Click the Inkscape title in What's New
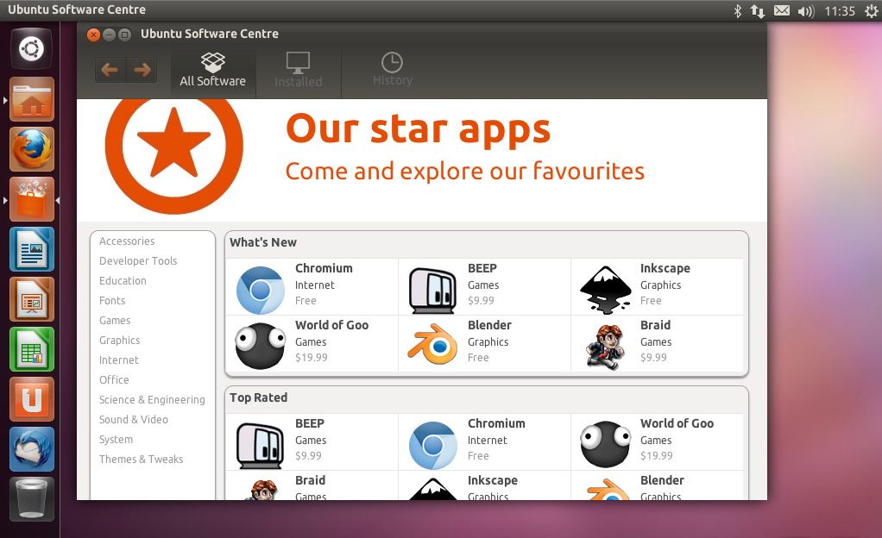The width and height of the screenshot is (882, 538). [x=665, y=268]
